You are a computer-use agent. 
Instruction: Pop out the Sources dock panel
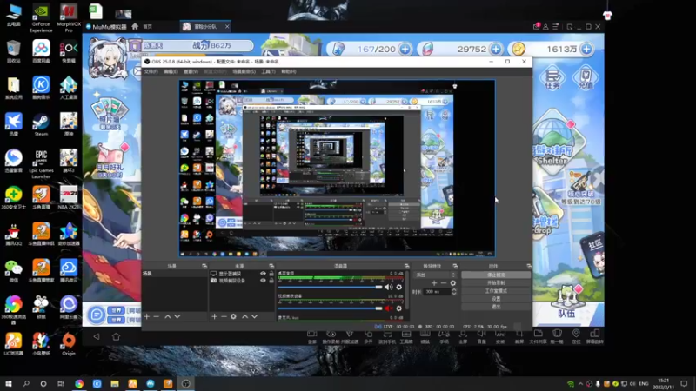(x=271, y=266)
